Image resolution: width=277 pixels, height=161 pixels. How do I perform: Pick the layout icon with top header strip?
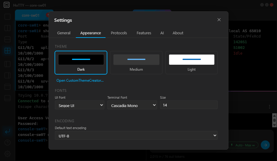tap(7, 87)
